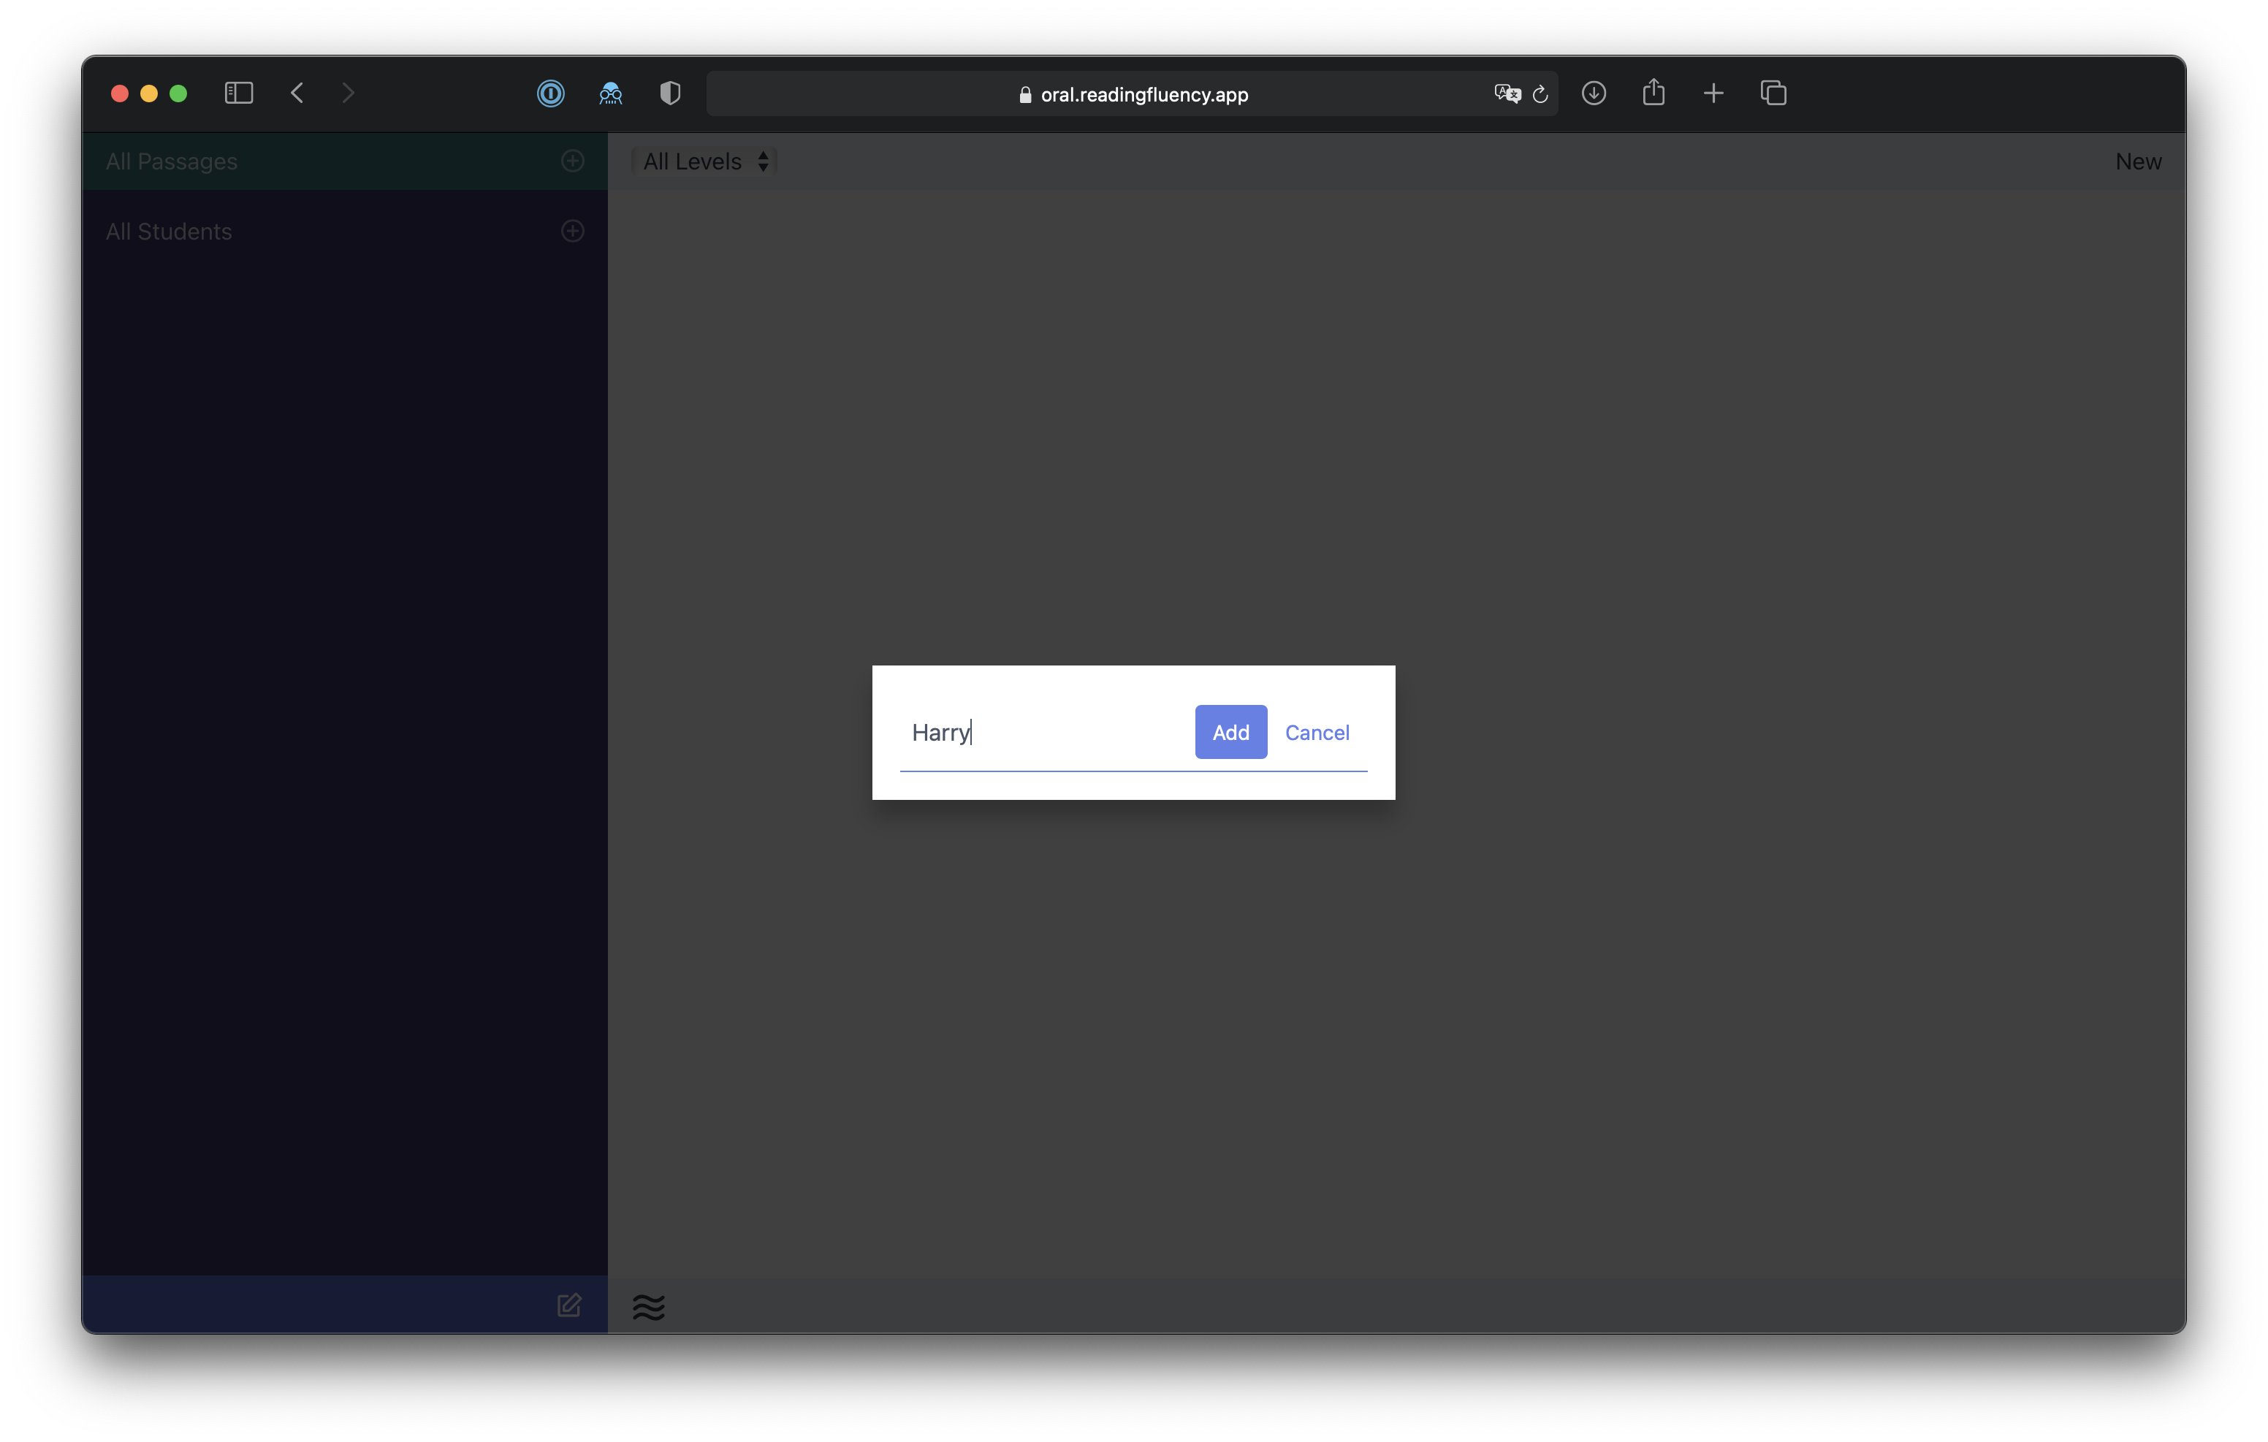Open the All Levels dropdown

tap(704, 161)
